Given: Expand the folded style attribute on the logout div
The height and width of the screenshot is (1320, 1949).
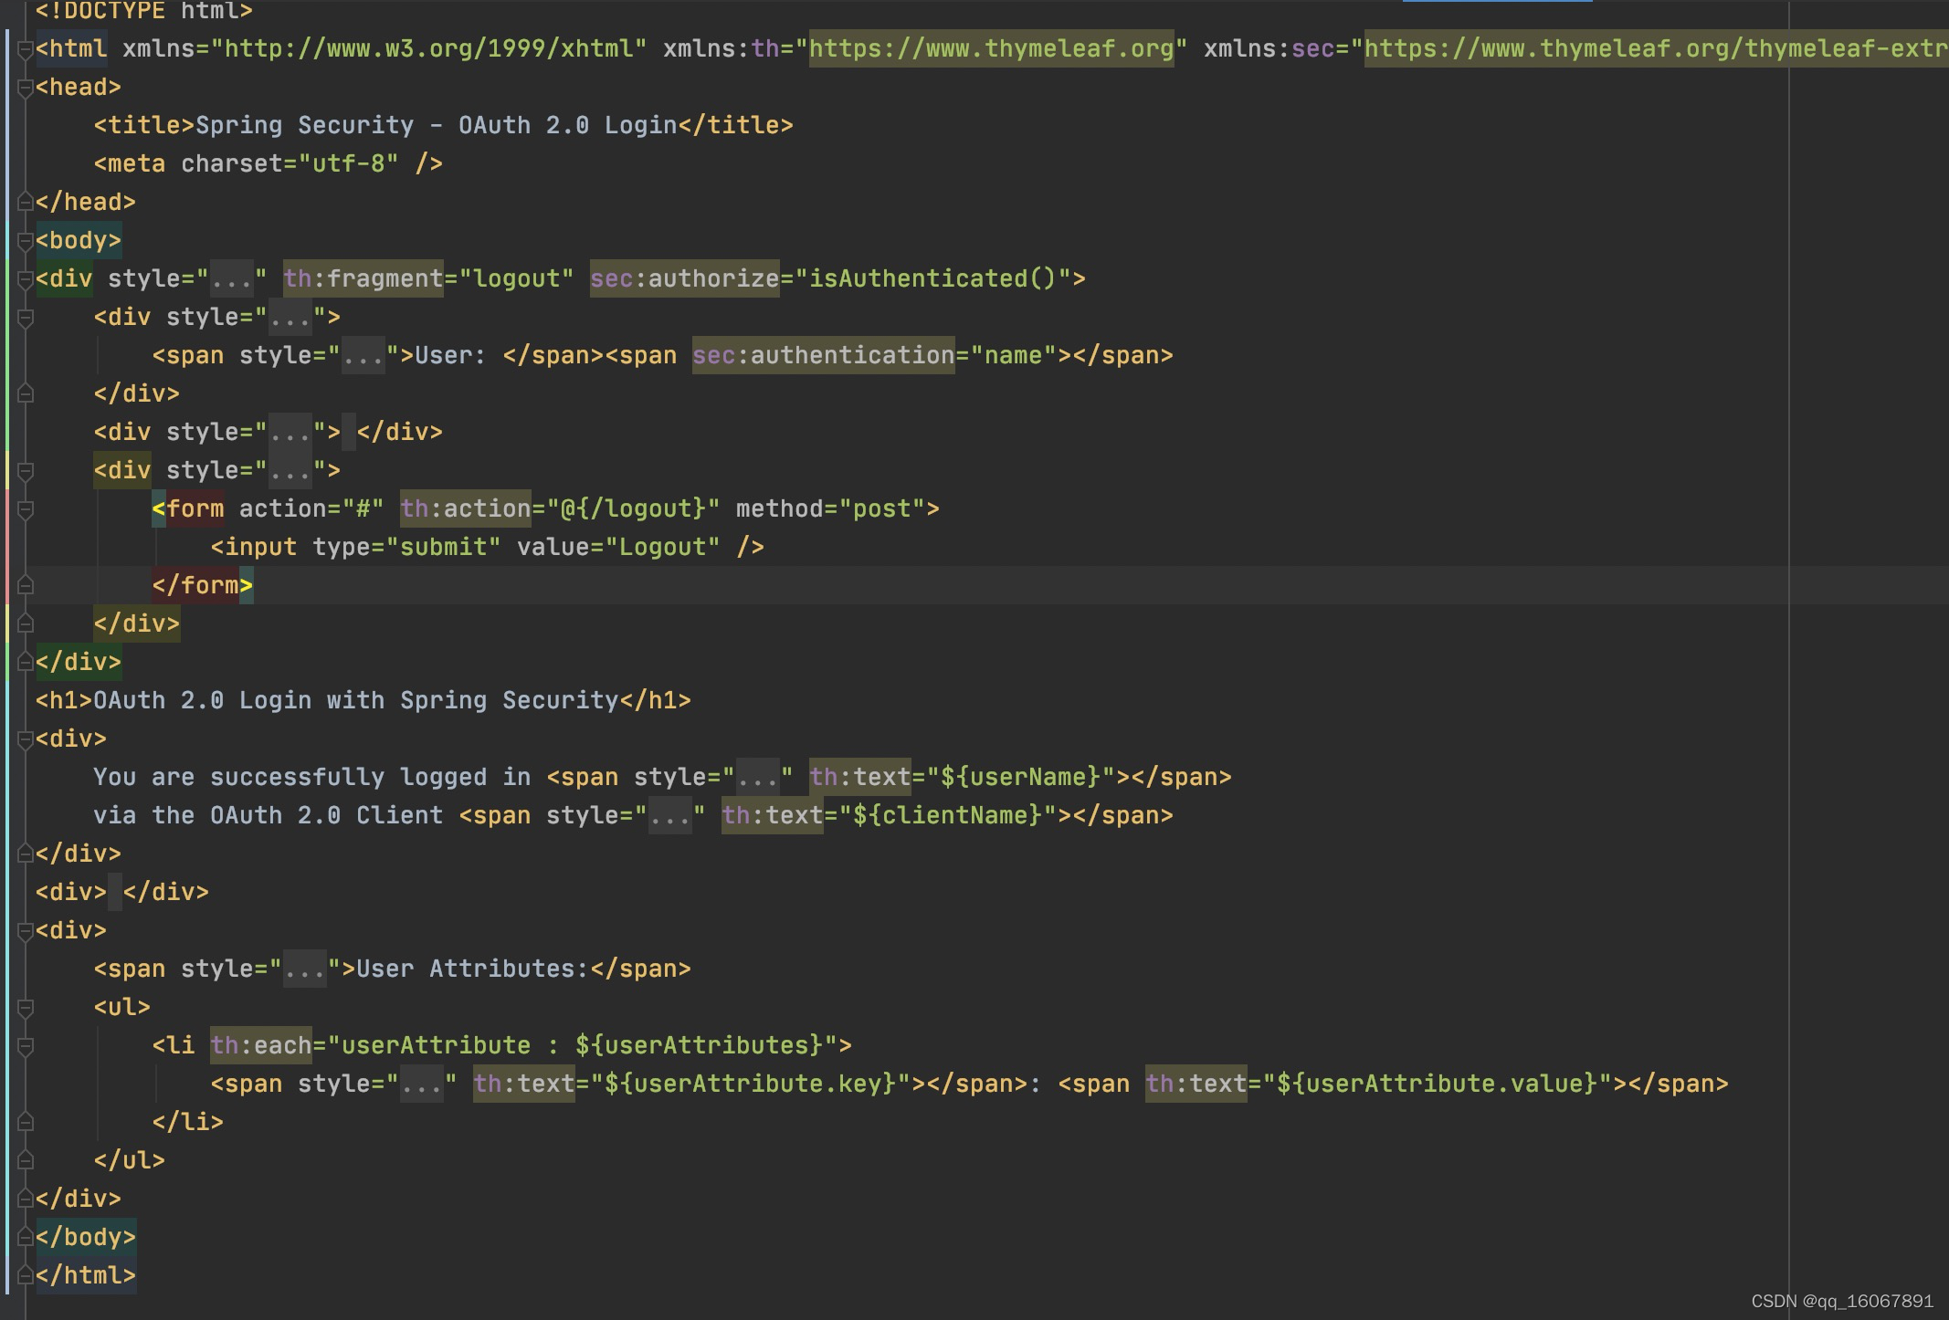Looking at the screenshot, I should click(x=231, y=278).
